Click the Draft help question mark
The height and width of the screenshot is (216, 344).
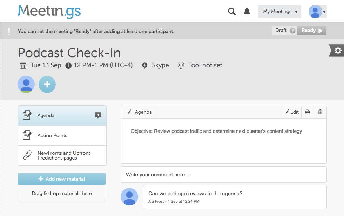pos(292,31)
